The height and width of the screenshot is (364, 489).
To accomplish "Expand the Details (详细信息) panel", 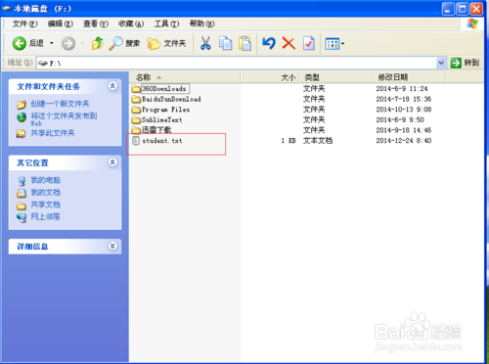I will (x=112, y=246).
